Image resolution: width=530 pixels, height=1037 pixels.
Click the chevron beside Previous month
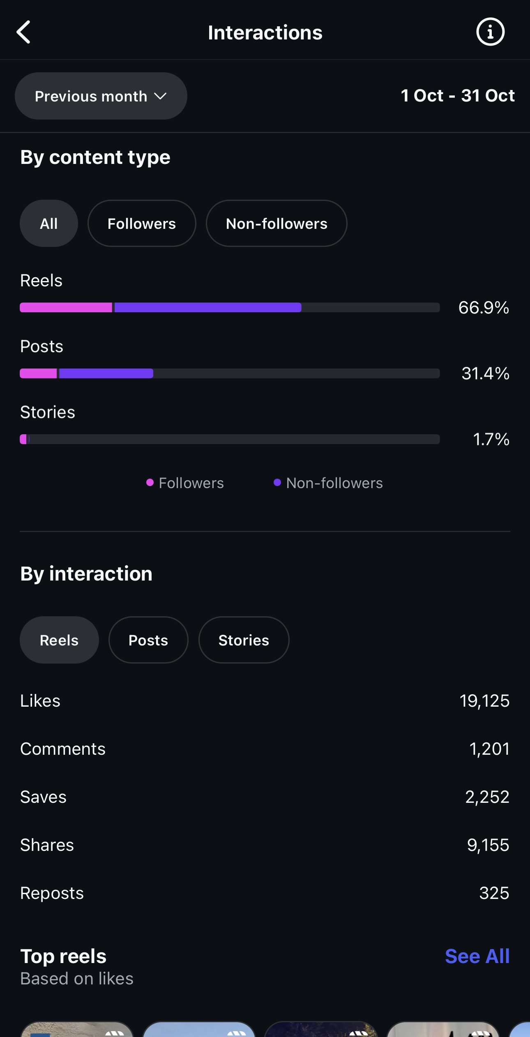pos(160,96)
